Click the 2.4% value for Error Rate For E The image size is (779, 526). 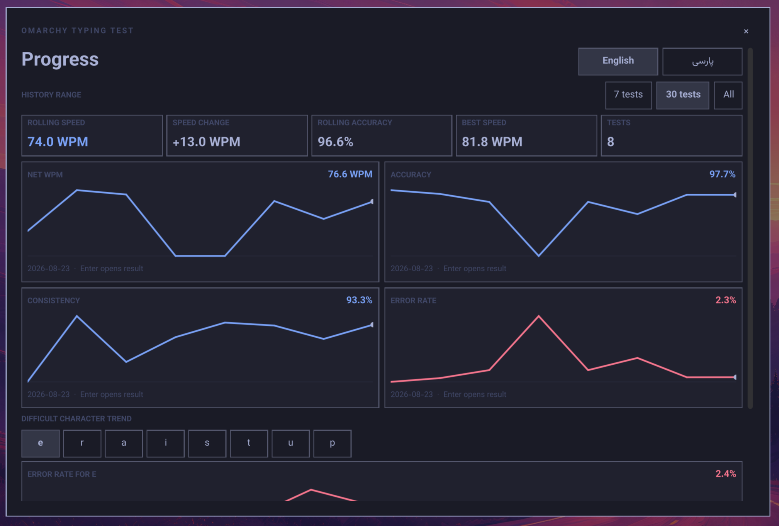tap(726, 474)
